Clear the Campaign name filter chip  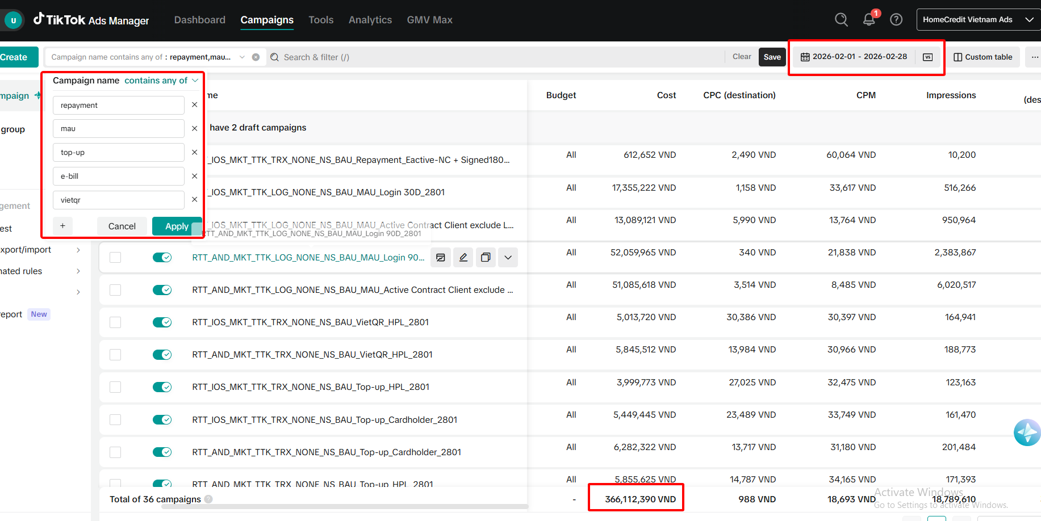(x=256, y=57)
